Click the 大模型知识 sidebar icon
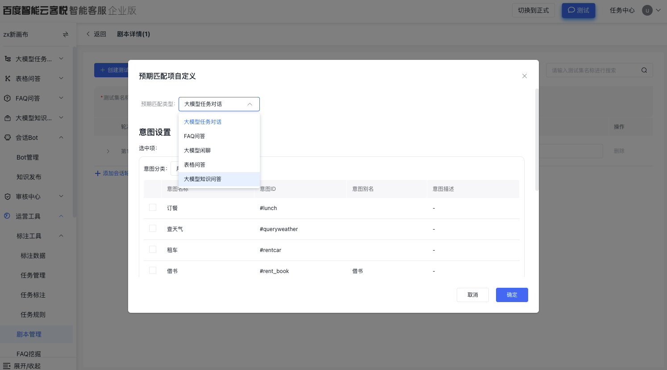Screen dimensions: 667x370 [x=8, y=118]
